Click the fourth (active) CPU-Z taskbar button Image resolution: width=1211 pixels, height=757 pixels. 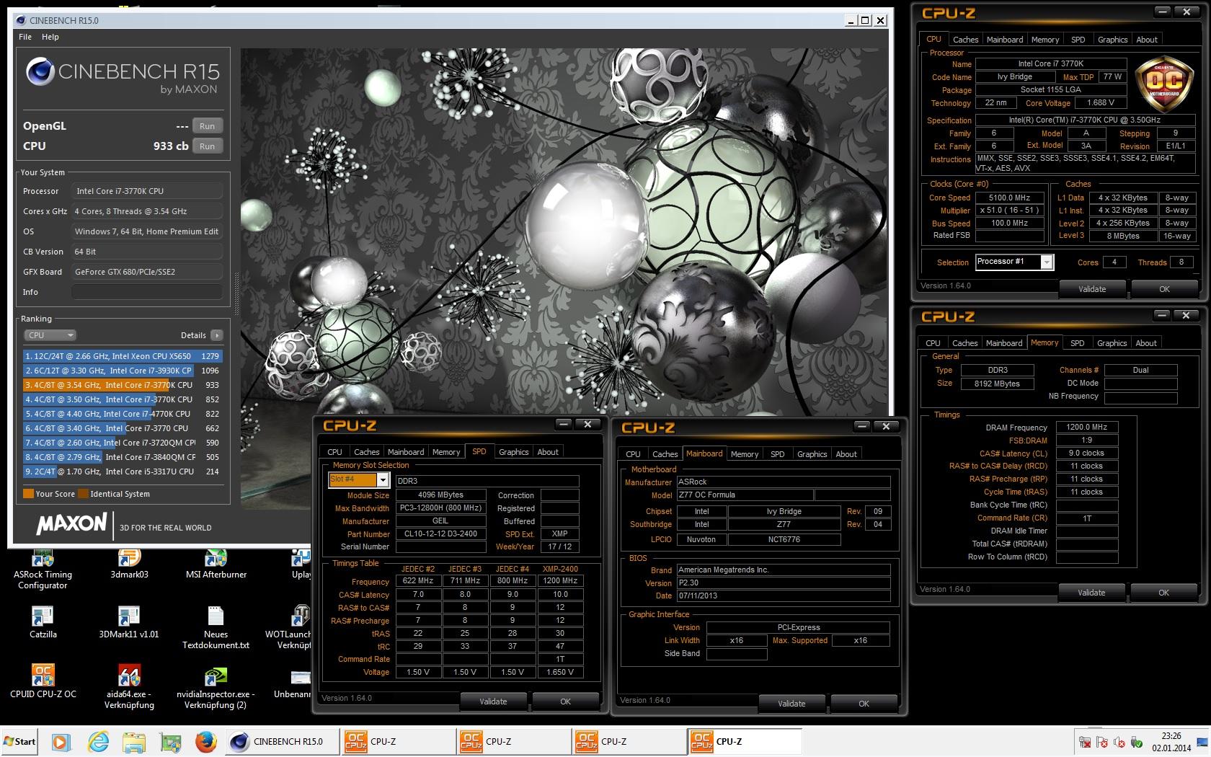tap(744, 741)
